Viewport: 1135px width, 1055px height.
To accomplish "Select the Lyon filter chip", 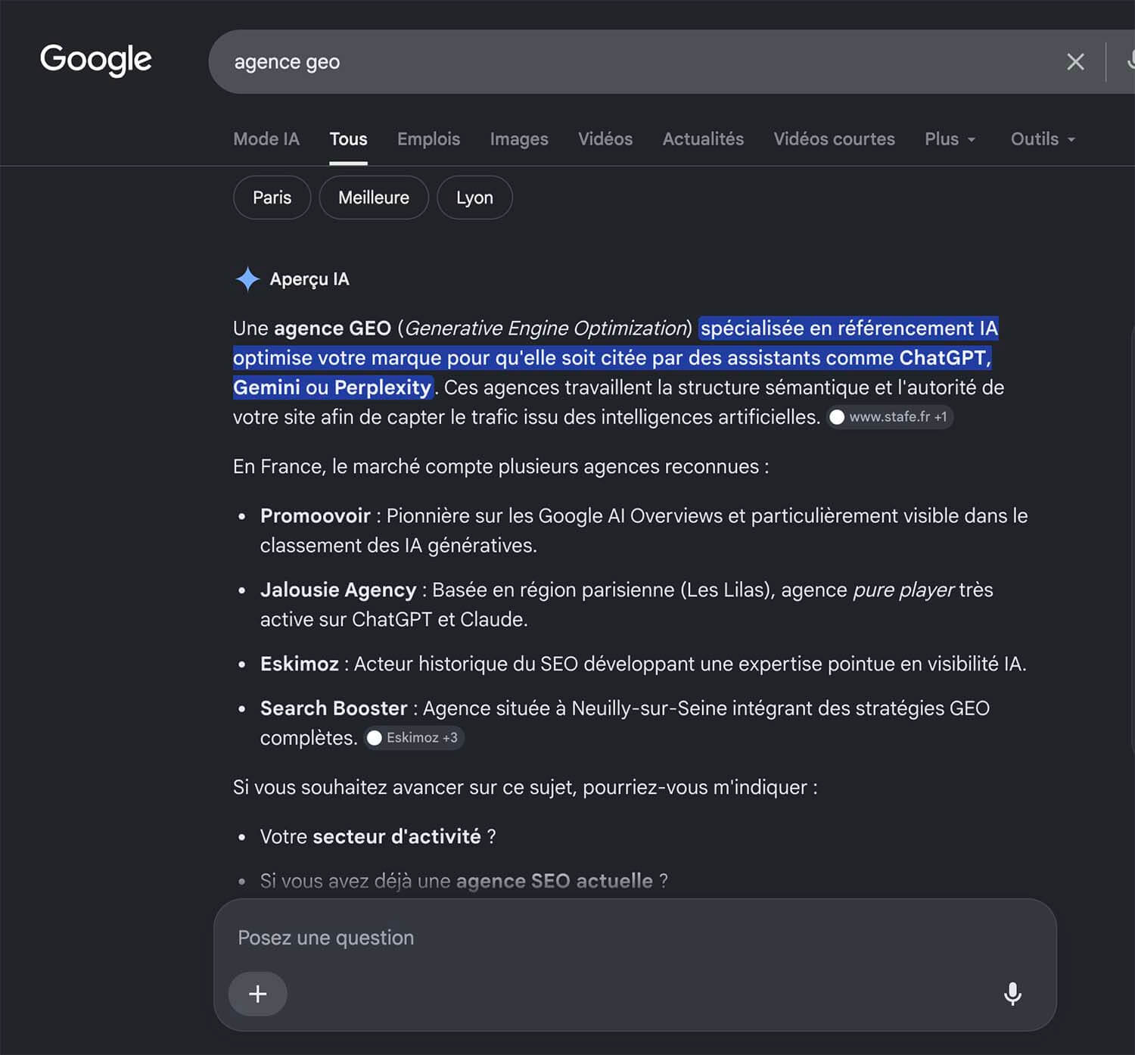I will 474,198.
